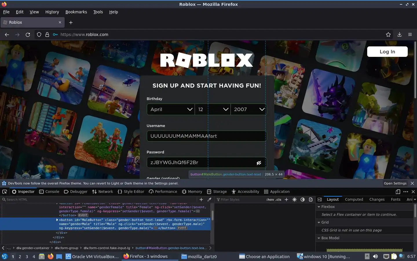Select div.gender-container breadcrumb
This screenshot has height=261, width=417.
tap(33, 248)
